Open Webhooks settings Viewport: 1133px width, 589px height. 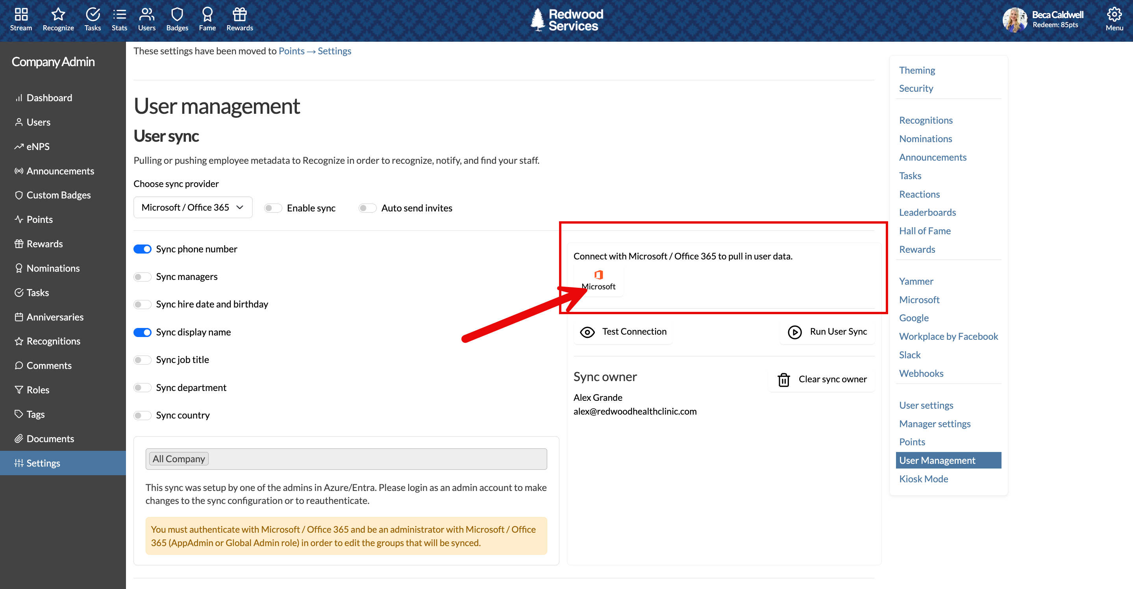pos(921,374)
